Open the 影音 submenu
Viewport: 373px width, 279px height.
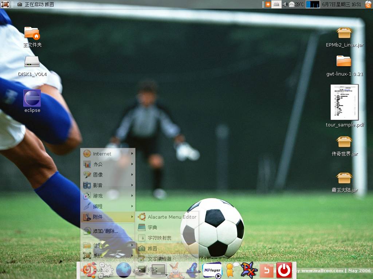coord(108,185)
